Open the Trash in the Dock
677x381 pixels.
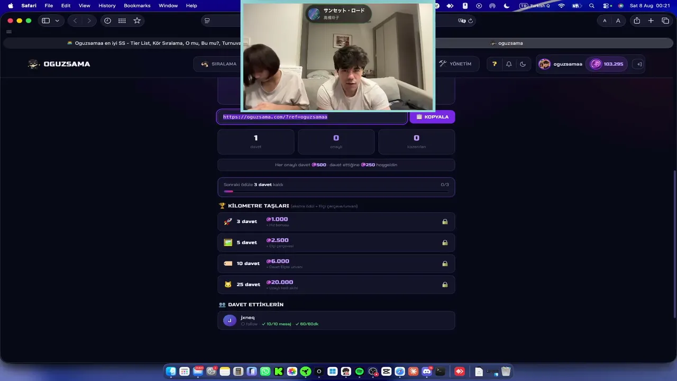coord(506,371)
